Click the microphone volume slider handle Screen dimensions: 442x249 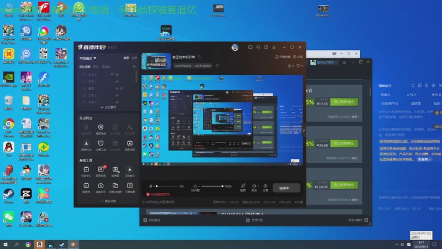point(157,186)
